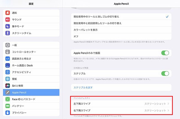Click スクリーンショット value of 左下隅スワイプ

(x=155, y=104)
